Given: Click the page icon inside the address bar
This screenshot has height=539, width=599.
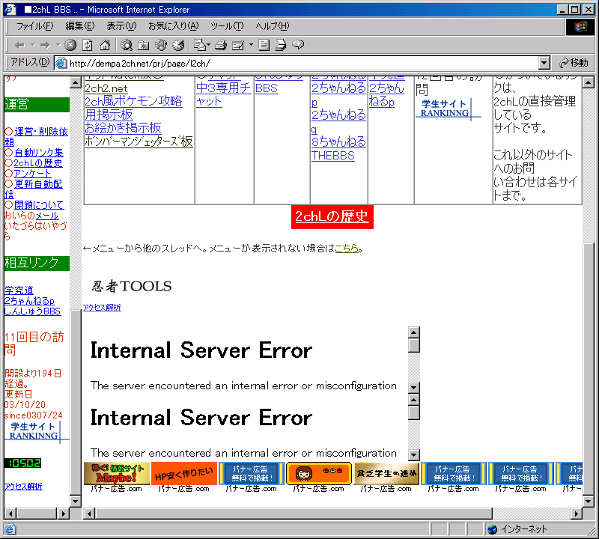Looking at the screenshot, I should pos(61,63).
